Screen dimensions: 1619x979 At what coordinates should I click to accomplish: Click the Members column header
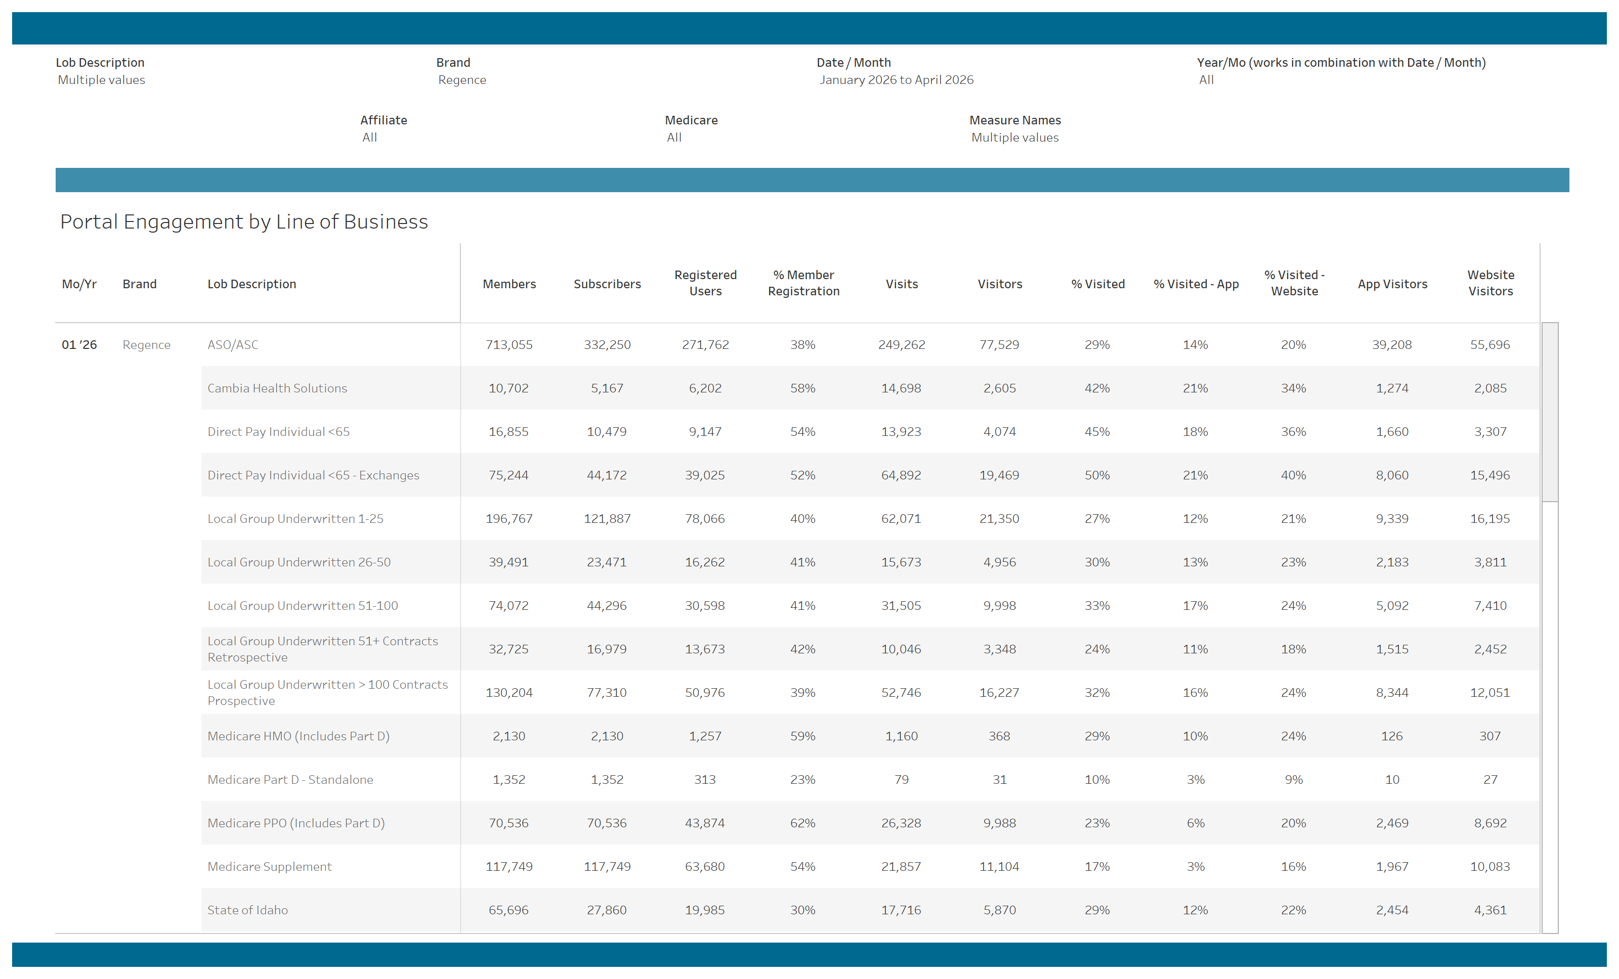click(x=508, y=284)
